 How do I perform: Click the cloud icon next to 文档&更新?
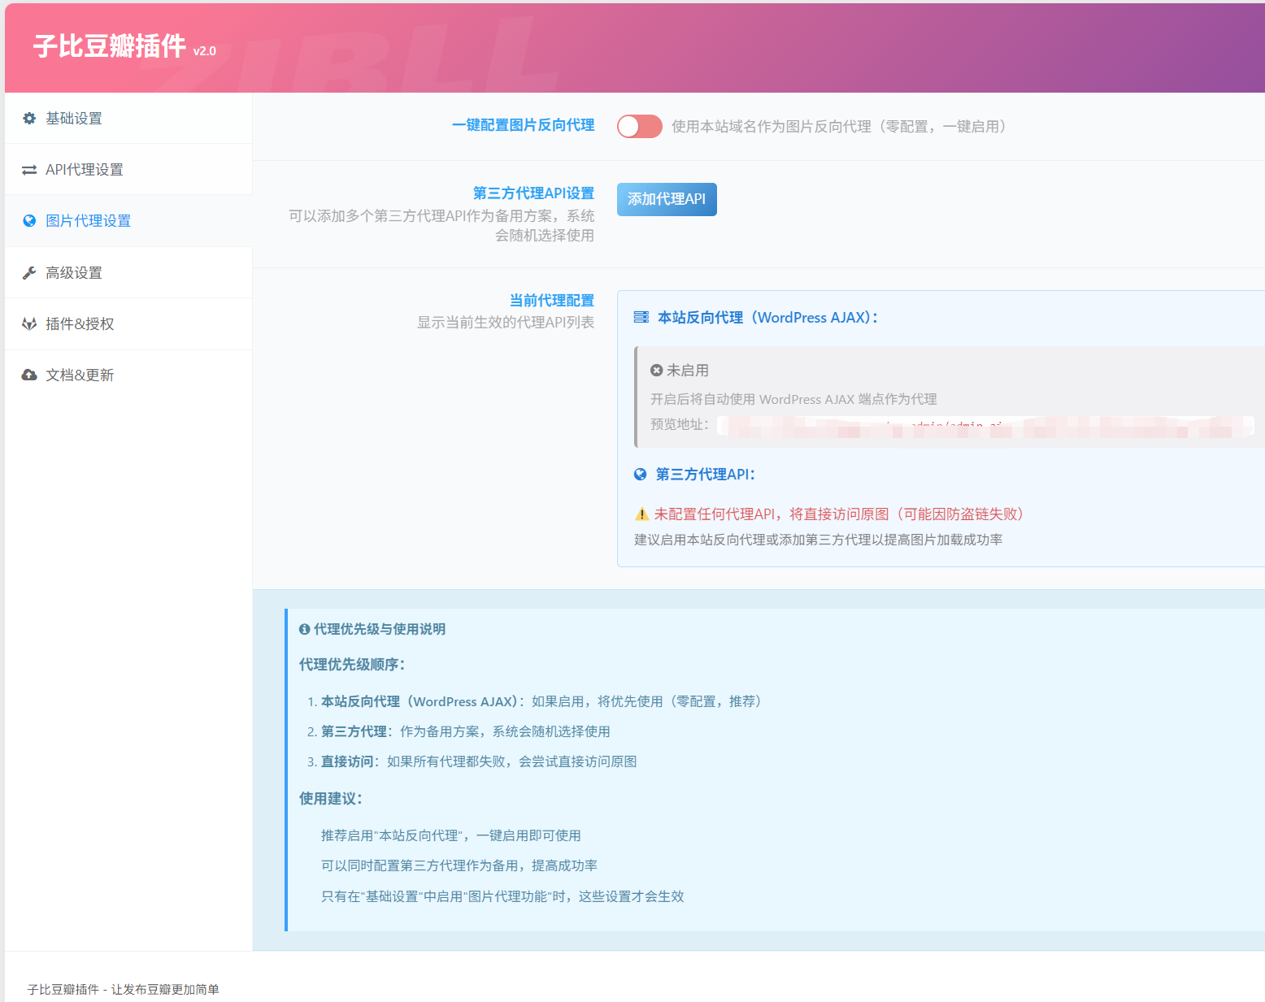click(x=29, y=375)
